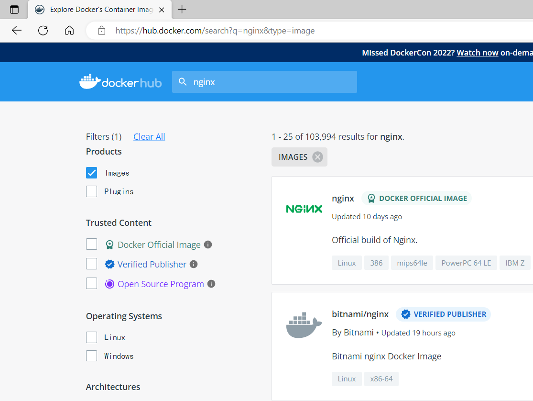This screenshot has width=533, height=401.
Task: Show info for Verified Publisher filter
Action: coord(194,264)
